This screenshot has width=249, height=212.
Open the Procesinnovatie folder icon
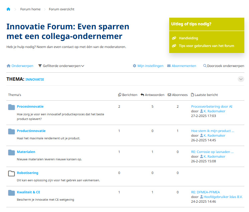(x=12, y=107)
